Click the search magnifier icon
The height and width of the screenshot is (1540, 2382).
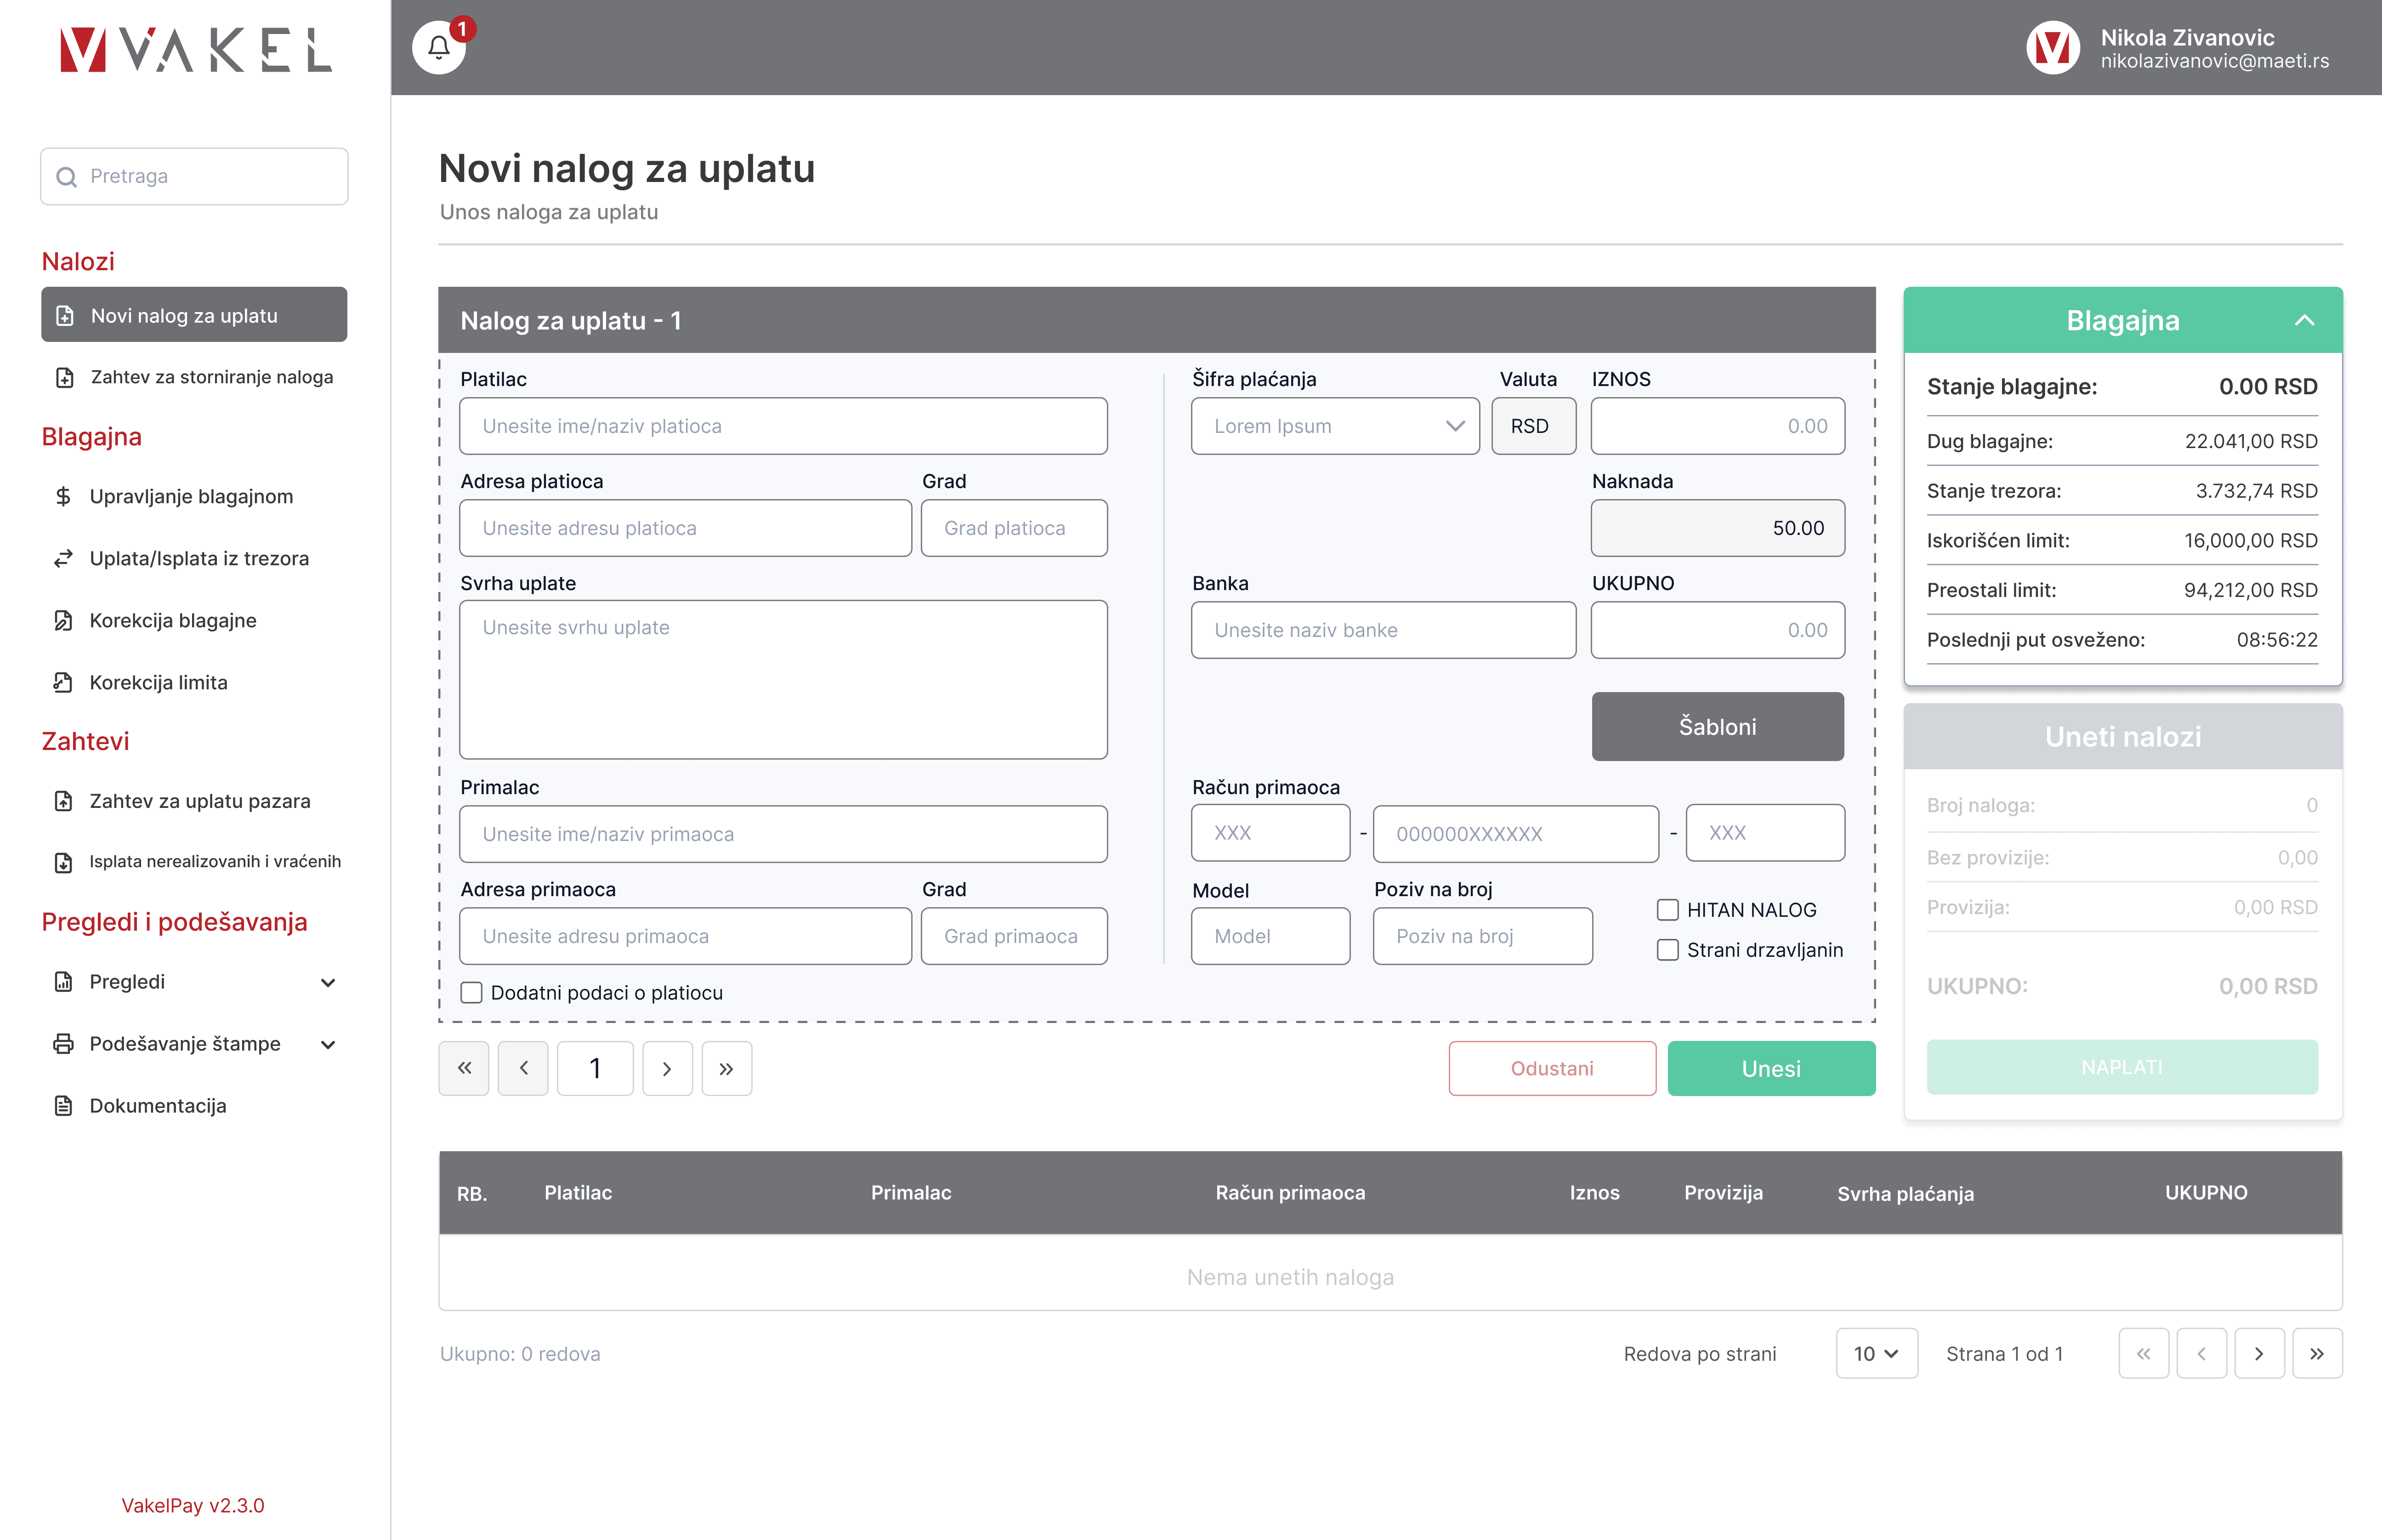[67, 177]
